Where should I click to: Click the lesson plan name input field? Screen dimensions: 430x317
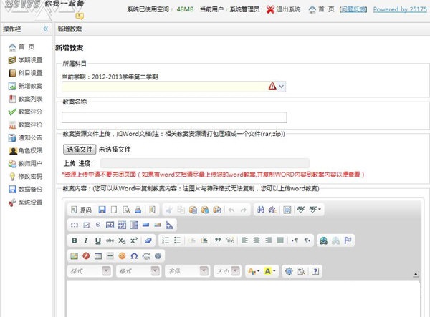tap(174, 117)
